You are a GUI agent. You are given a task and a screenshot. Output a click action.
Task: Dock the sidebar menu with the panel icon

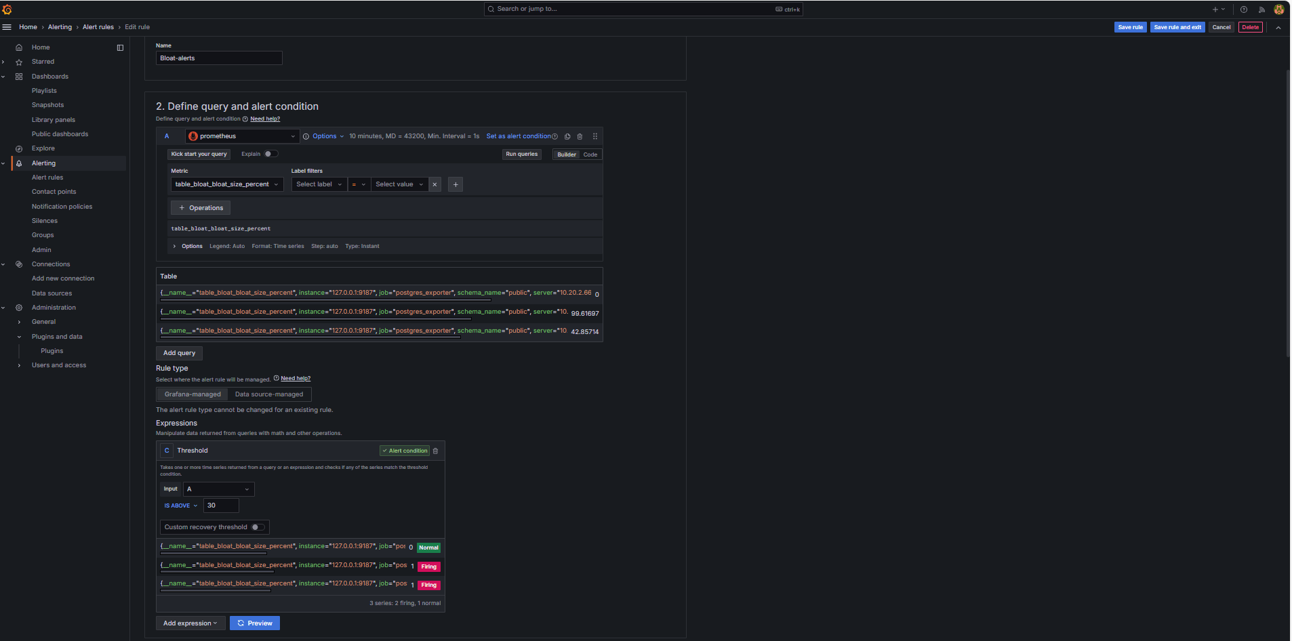pyautogui.click(x=120, y=47)
